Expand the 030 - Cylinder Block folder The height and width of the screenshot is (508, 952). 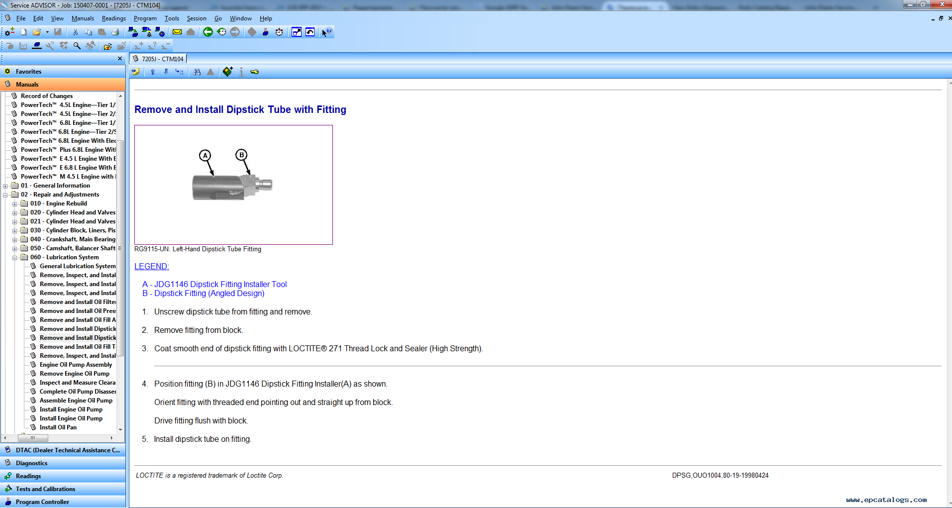point(15,230)
